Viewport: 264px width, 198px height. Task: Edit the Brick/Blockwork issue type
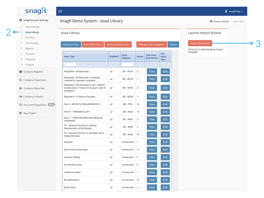tap(165, 180)
